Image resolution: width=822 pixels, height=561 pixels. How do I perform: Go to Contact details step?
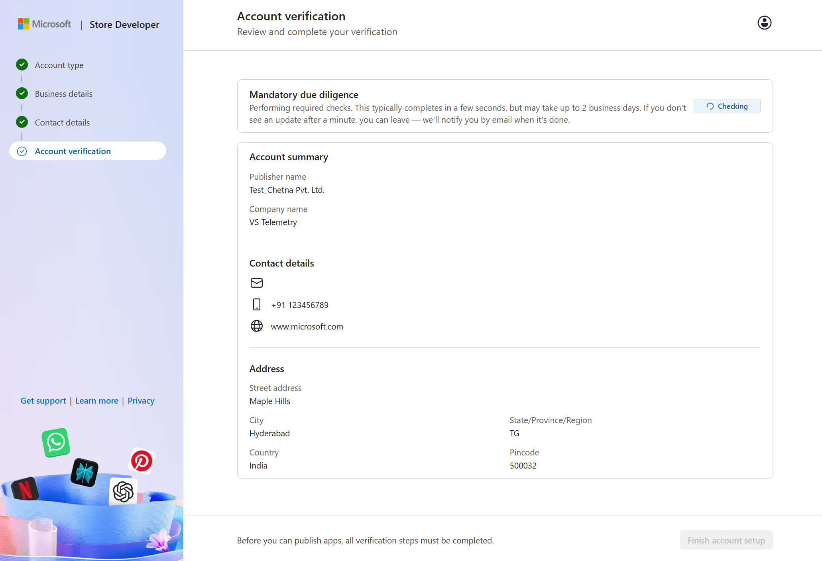coord(62,123)
